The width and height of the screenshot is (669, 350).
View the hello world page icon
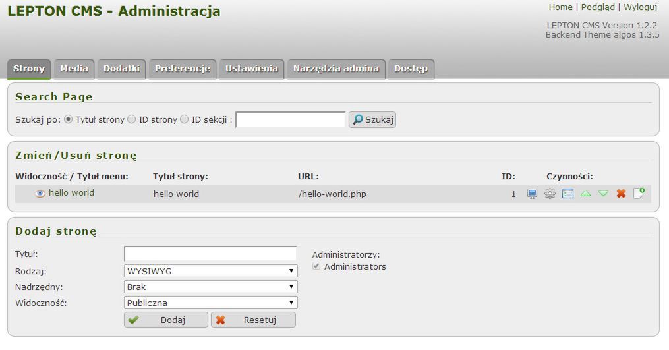pyautogui.click(x=532, y=194)
